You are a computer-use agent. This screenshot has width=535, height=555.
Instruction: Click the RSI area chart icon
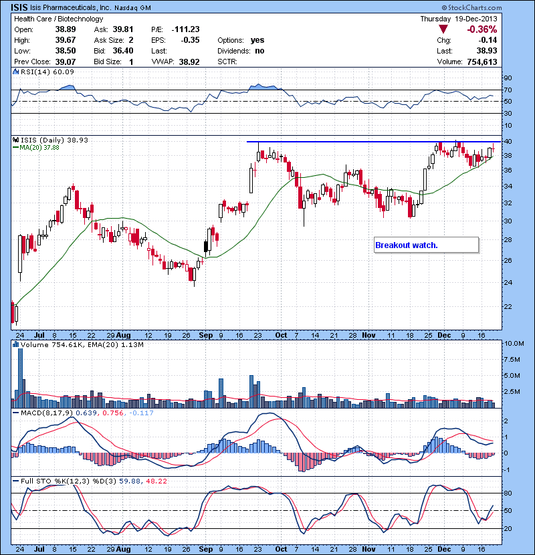pos(15,72)
